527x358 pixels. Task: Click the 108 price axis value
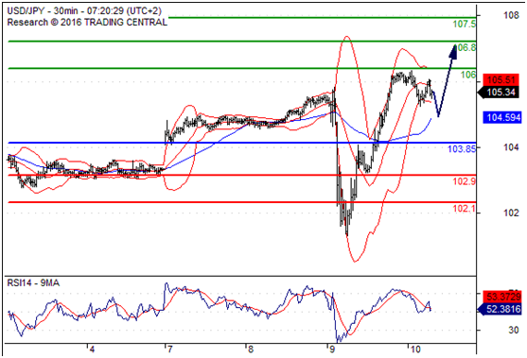click(x=511, y=15)
